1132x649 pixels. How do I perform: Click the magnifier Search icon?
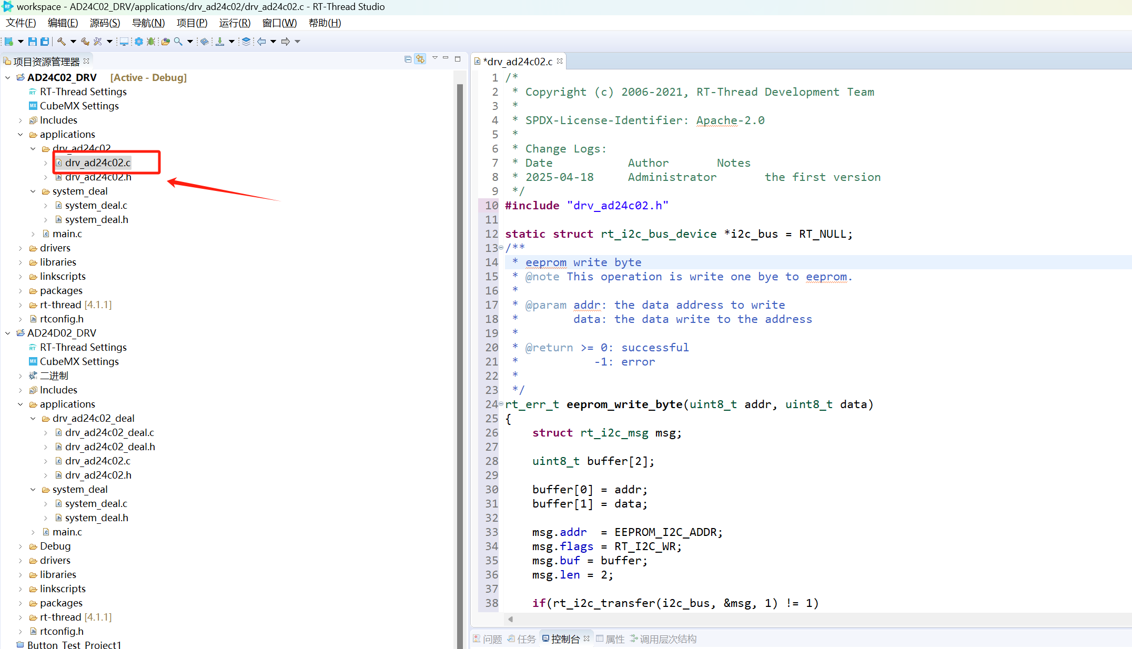coord(178,42)
